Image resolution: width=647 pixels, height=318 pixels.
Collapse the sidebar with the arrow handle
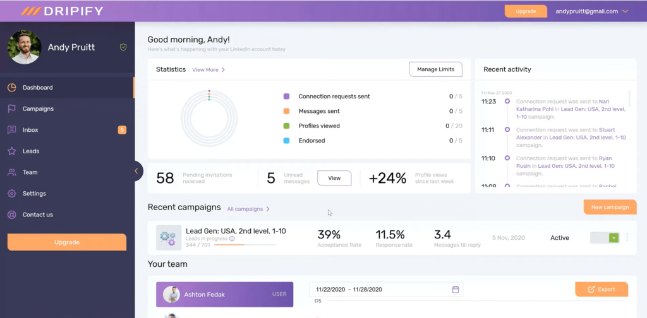136,171
